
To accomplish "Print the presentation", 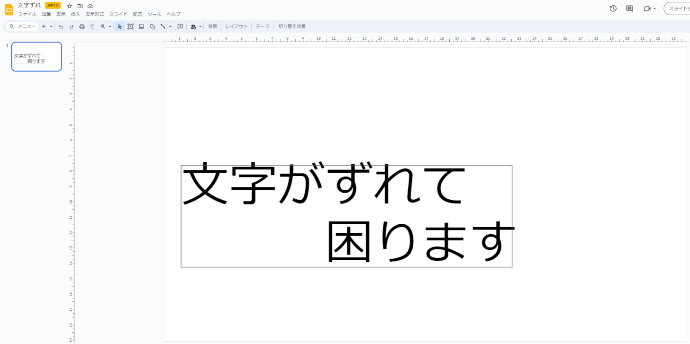I will [x=82, y=26].
